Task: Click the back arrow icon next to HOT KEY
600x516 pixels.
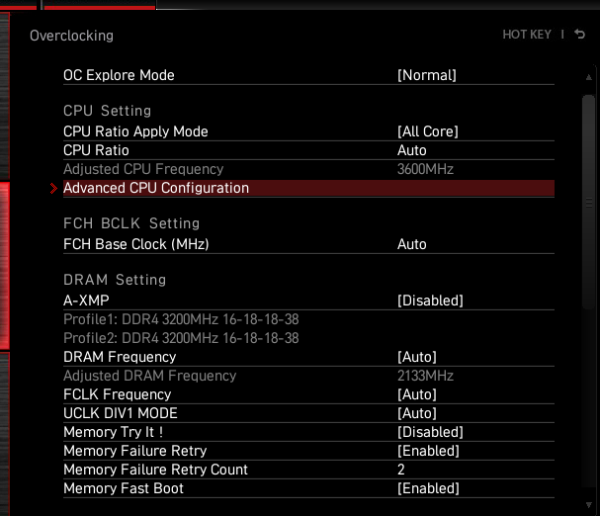Action: tap(579, 35)
